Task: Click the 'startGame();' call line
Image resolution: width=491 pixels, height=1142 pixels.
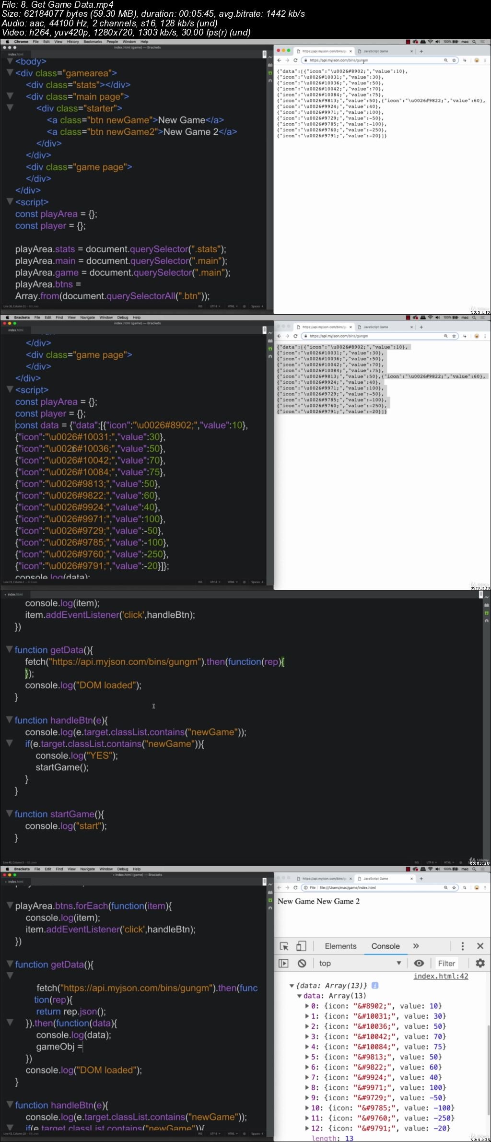Action: 62,767
